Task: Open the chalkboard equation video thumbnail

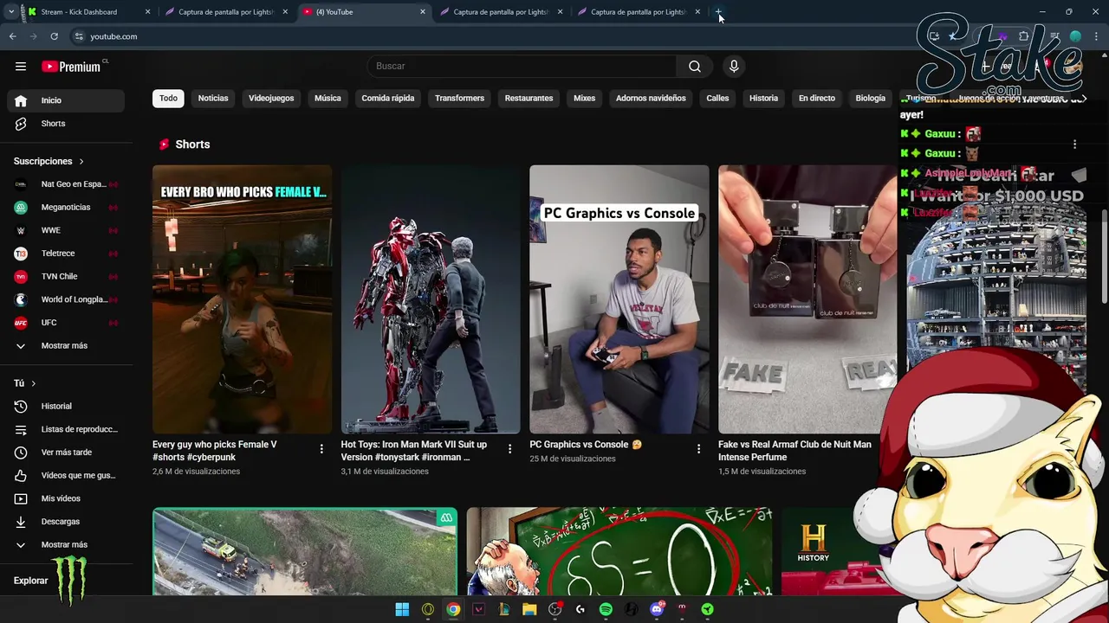Action: click(x=619, y=552)
